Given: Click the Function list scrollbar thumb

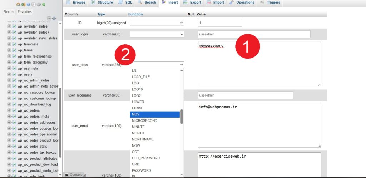Looking at the screenshot, I should [182, 117].
